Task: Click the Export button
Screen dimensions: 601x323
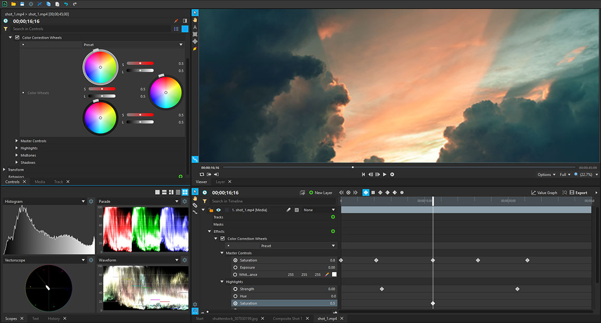Action: [x=578, y=193]
